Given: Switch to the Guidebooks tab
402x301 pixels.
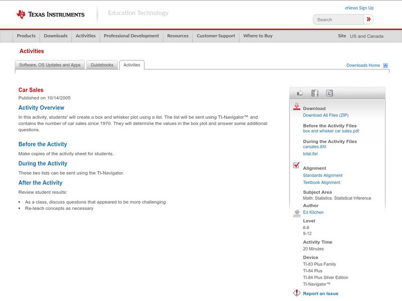Looking at the screenshot, I should pyautogui.click(x=103, y=65).
